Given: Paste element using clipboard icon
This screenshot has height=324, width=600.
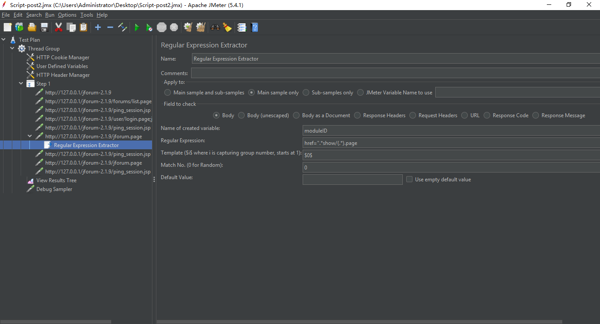Looking at the screenshot, I should click(x=83, y=27).
